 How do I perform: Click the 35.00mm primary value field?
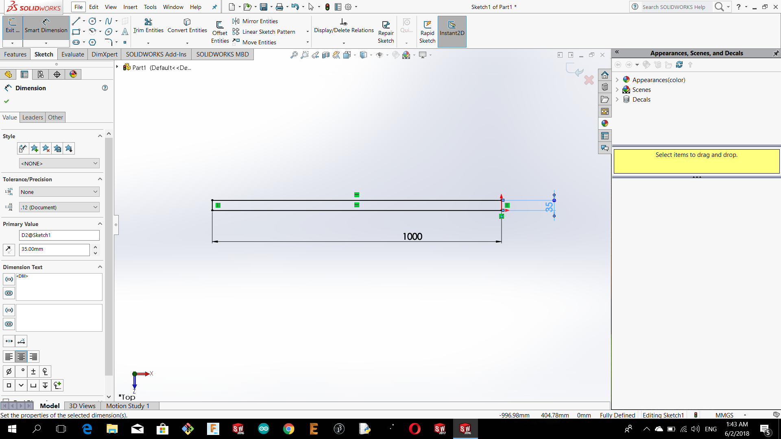[x=55, y=250]
